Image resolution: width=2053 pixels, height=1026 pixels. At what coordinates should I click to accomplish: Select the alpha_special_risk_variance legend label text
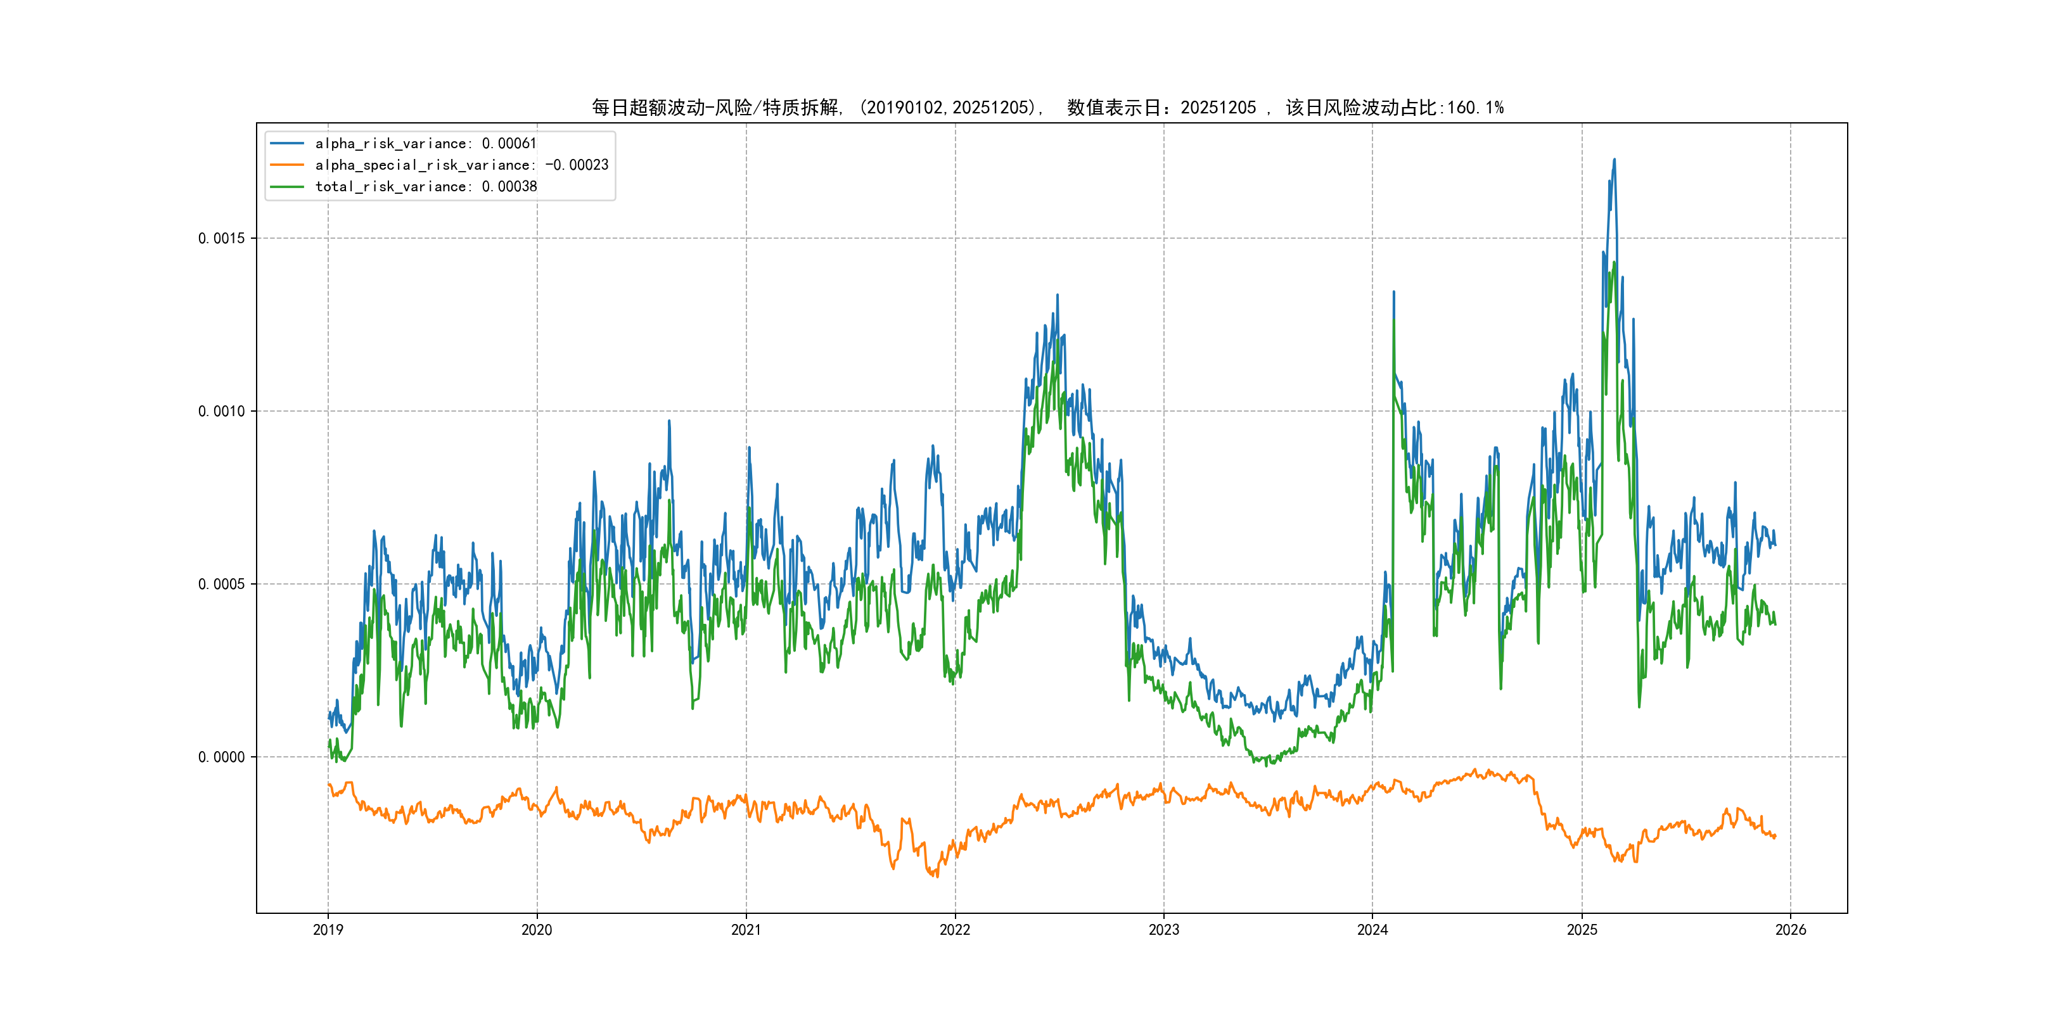(x=461, y=165)
